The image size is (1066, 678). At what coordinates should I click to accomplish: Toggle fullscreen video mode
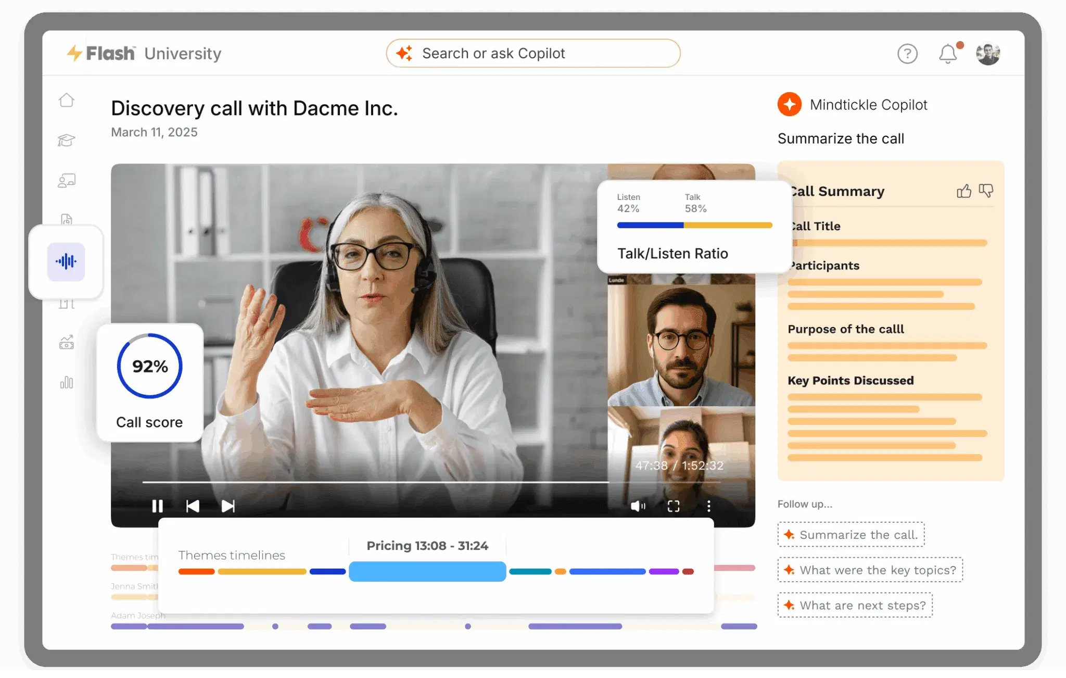(x=674, y=506)
